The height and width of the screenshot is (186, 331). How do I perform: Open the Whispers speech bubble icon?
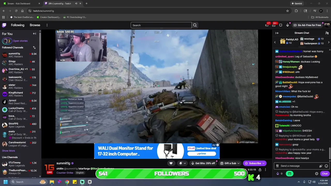[x=281, y=25]
